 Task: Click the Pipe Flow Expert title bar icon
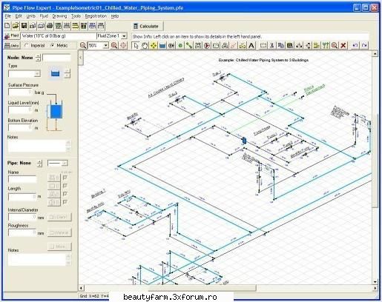[x=7, y=7]
